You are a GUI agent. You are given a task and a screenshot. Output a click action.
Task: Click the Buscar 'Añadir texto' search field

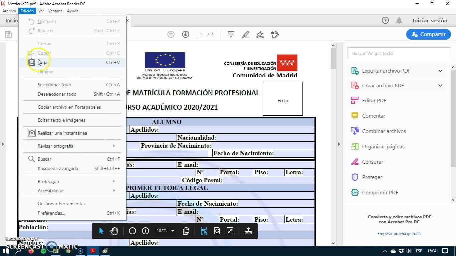point(399,53)
